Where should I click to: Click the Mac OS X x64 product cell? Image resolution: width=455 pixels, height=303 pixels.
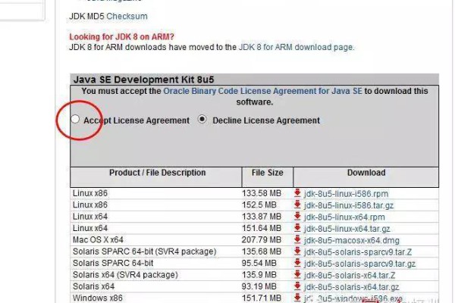(x=98, y=240)
